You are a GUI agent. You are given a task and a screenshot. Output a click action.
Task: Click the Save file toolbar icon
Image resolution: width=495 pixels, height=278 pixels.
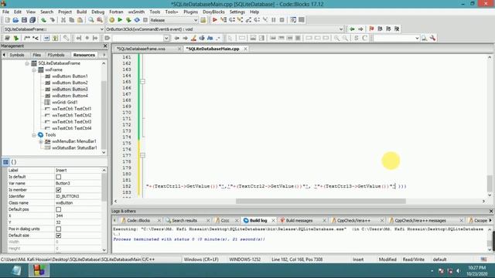[24, 20]
